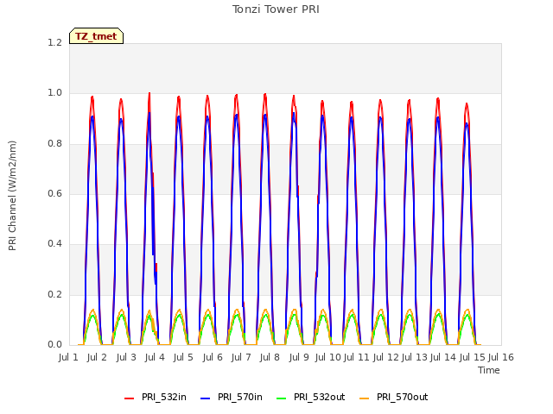
Task: Click the 0.8 y-axis tick label
Action: point(54,143)
